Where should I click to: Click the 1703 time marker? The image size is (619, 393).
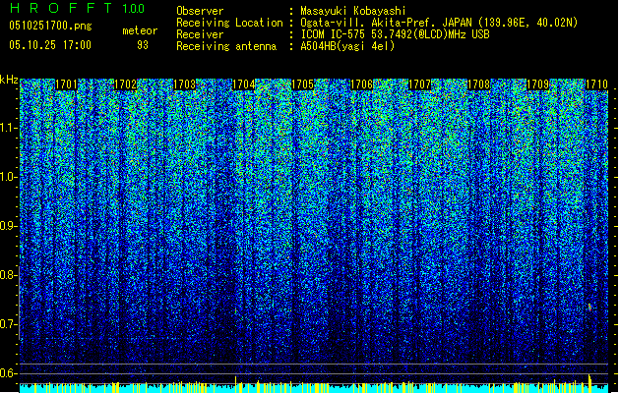click(x=184, y=84)
